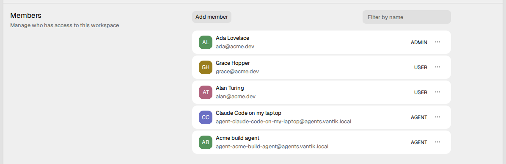Screen dimensions: 506x164
Task: Click the name Ada Lovelace
Action: click(232, 38)
